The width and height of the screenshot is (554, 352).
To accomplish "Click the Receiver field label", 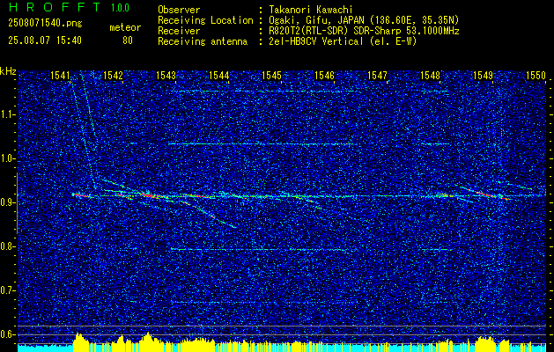I will [179, 31].
